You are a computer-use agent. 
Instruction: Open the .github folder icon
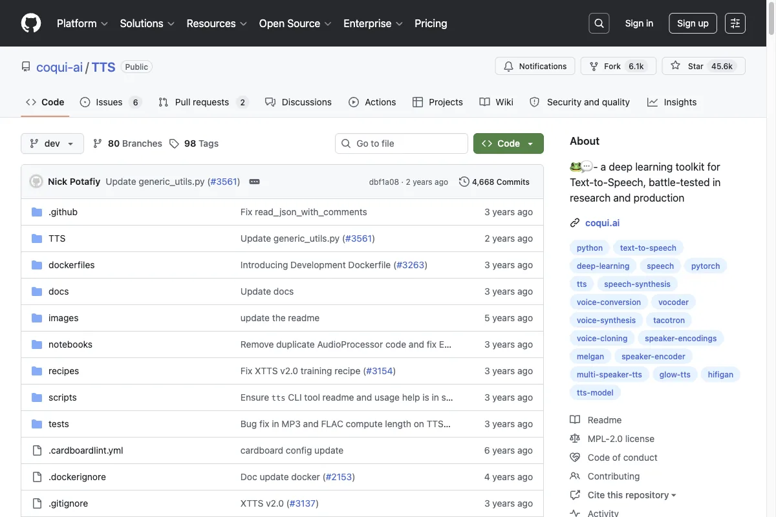click(37, 212)
